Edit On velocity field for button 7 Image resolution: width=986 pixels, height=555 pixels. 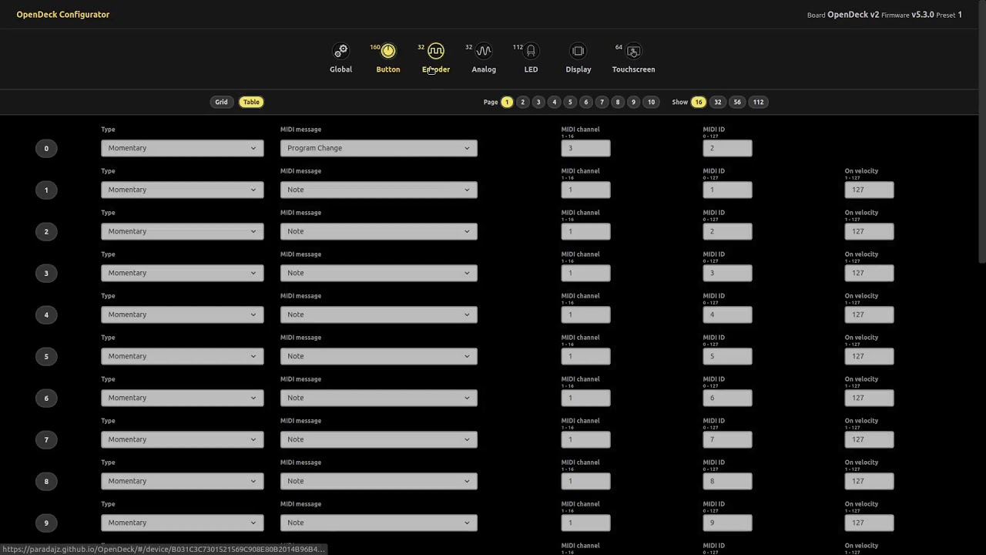(870, 439)
